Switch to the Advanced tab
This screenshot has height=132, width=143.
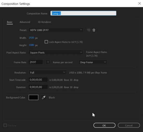(25, 22)
